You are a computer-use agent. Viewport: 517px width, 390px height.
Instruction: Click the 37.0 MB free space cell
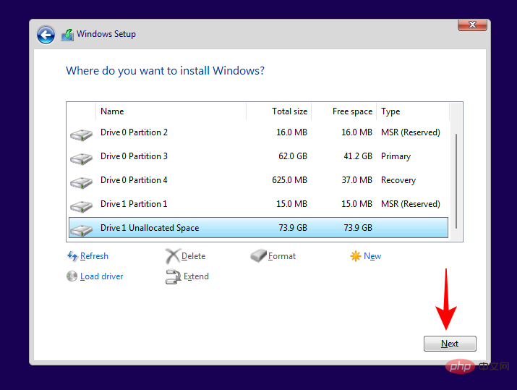356,180
